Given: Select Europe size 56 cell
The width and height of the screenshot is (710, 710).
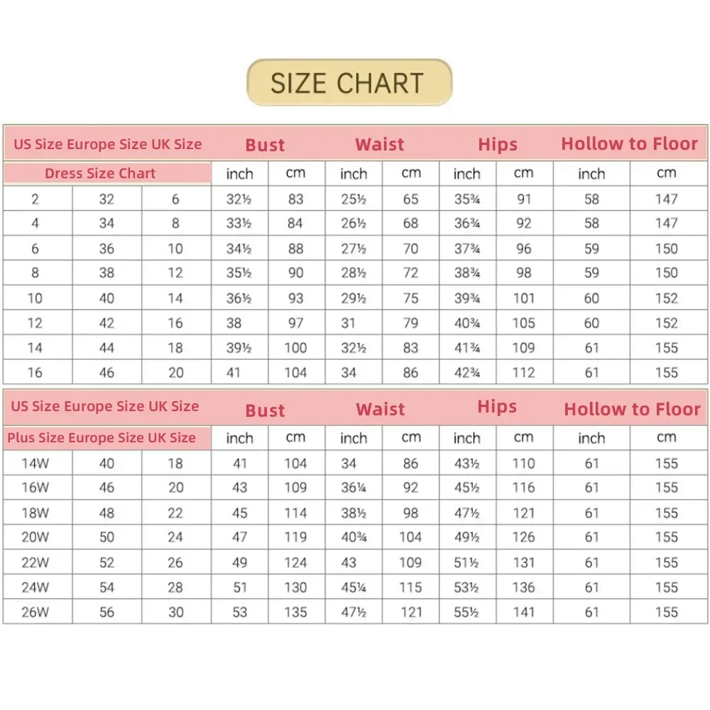Looking at the screenshot, I should (106, 612).
